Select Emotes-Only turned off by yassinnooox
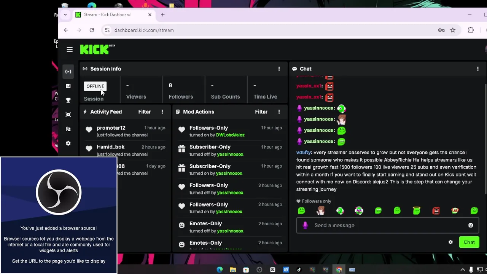Image resolution: width=487 pixels, height=274 pixels. click(x=230, y=227)
